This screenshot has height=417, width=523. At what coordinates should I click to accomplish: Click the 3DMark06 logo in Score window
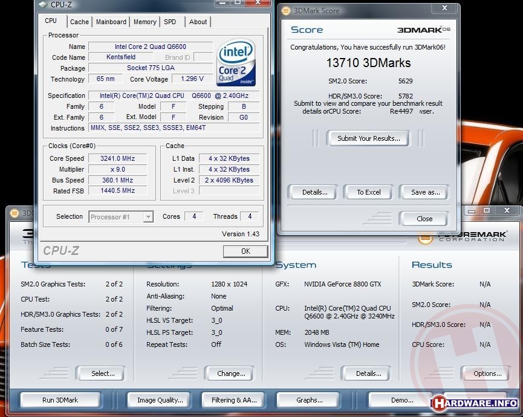(x=424, y=30)
